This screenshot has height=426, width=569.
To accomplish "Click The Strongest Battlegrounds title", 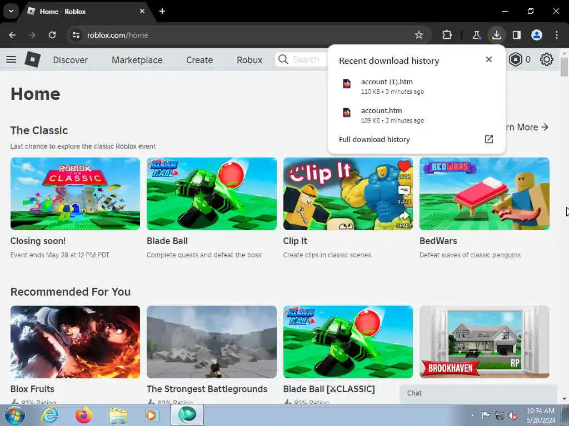I will (x=207, y=389).
